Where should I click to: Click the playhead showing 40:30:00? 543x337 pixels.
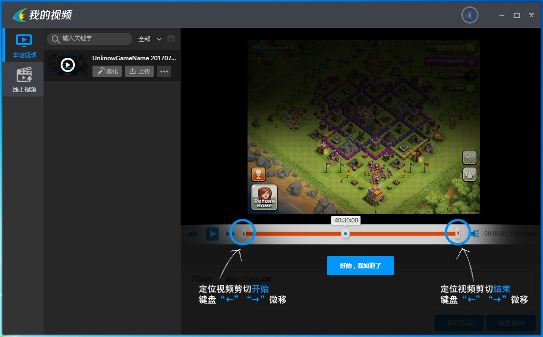click(345, 234)
